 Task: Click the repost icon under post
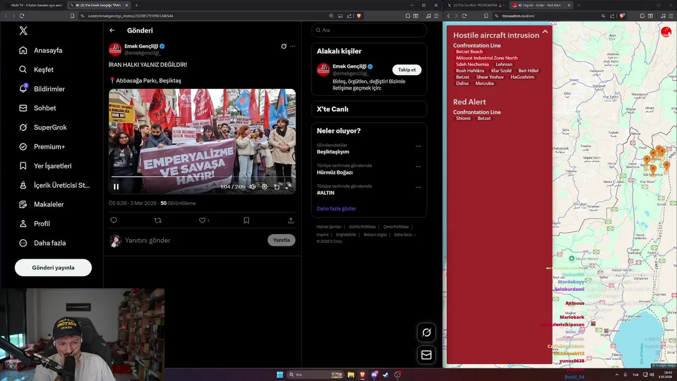158,220
